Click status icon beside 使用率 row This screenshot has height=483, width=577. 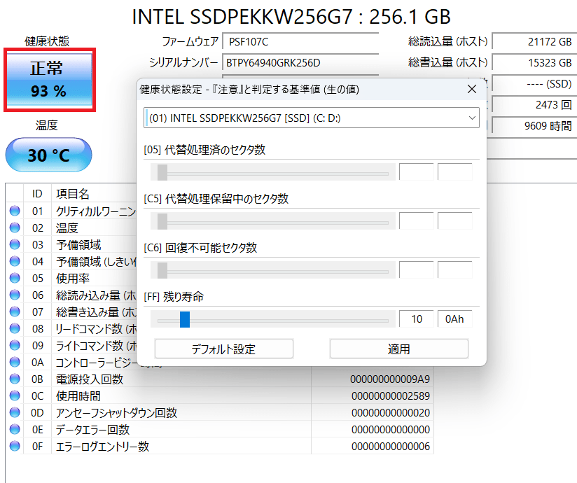point(14,279)
